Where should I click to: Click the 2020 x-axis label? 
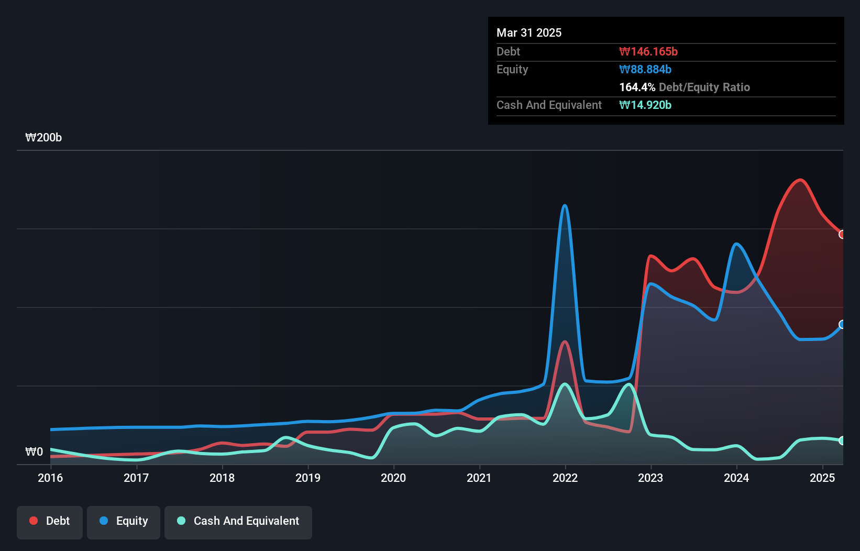click(x=393, y=478)
